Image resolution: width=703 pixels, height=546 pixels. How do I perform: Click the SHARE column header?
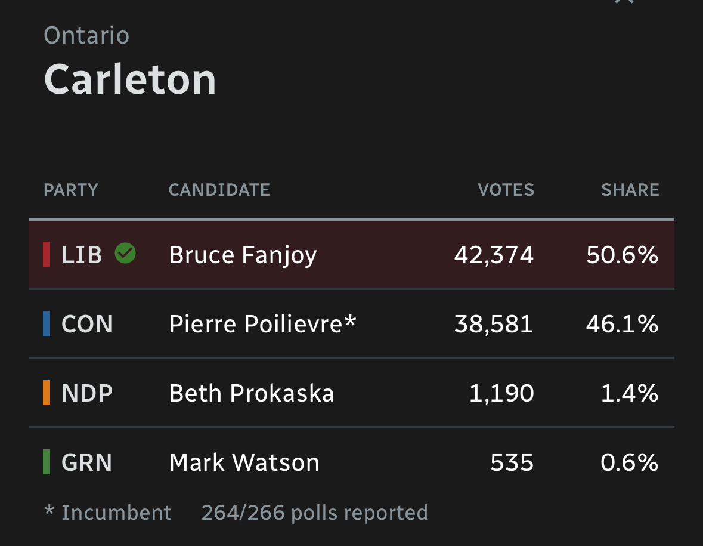tap(630, 190)
